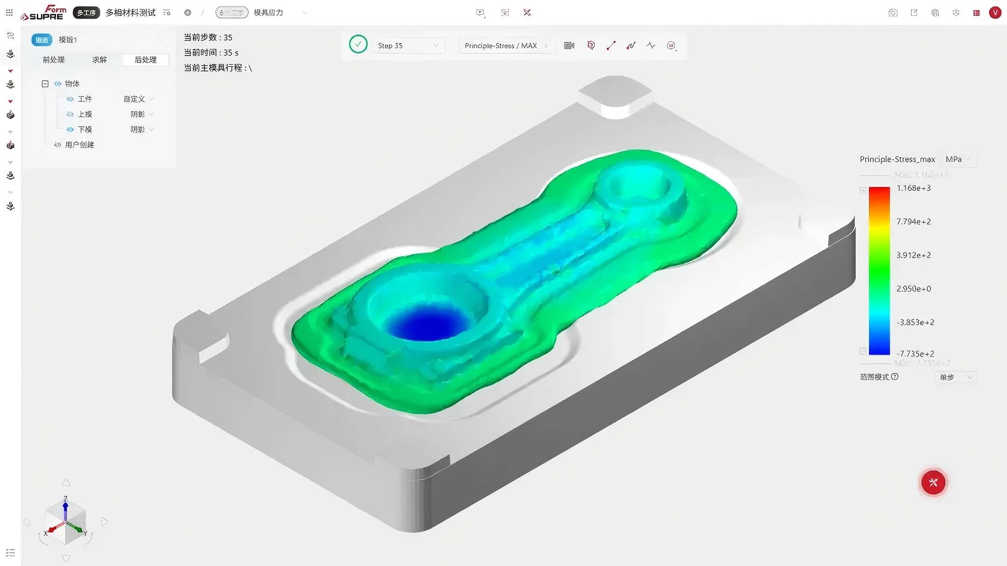Screen dimensions: 1007x566
Task: Toggle visibility of 工件 object
Action: click(x=70, y=99)
